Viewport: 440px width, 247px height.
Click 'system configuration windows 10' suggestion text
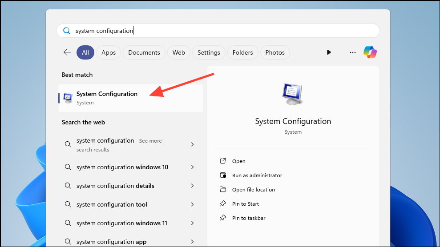click(122, 167)
